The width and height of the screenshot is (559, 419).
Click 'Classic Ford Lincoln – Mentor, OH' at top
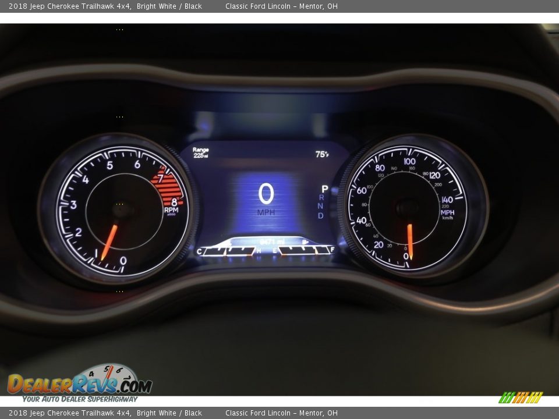tap(281, 6)
